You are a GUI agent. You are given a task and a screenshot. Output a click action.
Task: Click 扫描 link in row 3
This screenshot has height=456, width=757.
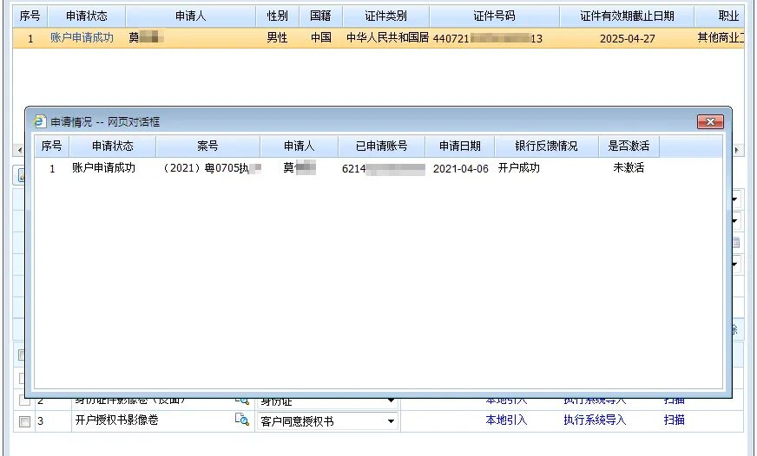674,420
